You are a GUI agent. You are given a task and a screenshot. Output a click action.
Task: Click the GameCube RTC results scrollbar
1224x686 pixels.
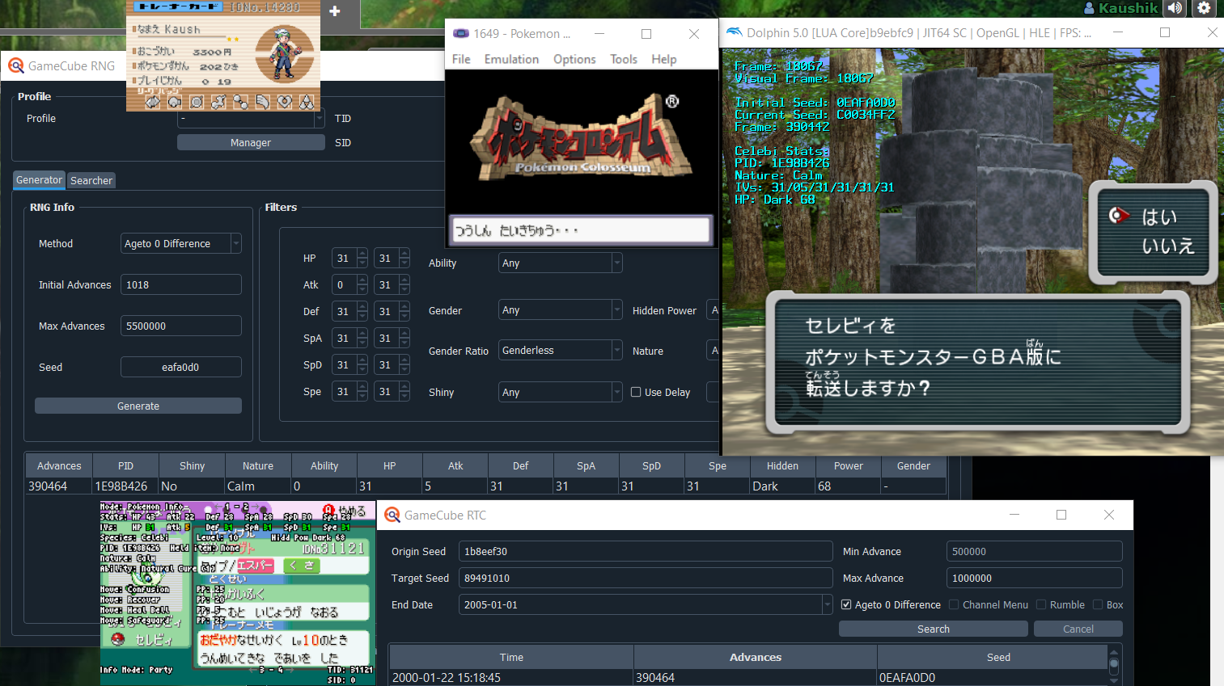click(1114, 665)
